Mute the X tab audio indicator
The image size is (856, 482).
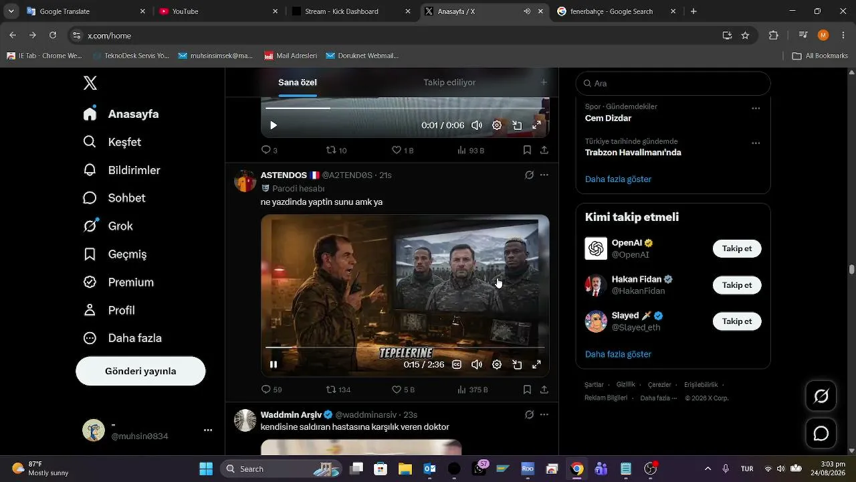coord(527,11)
